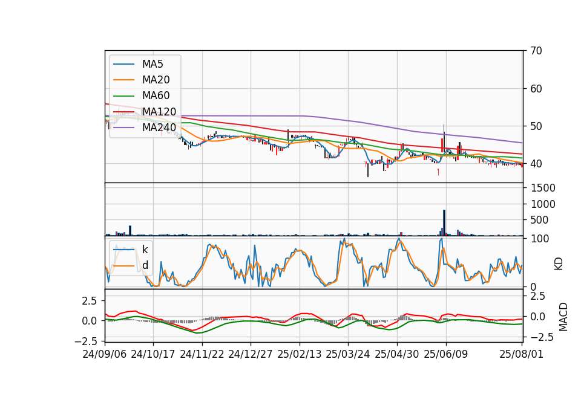
Task: Click the 2.5 tick on left MACD axis
Action: 90,301
